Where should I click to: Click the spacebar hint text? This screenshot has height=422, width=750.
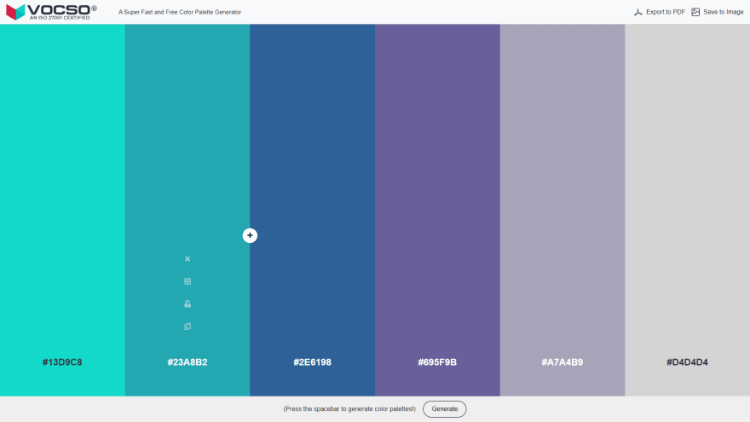tap(349, 409)
